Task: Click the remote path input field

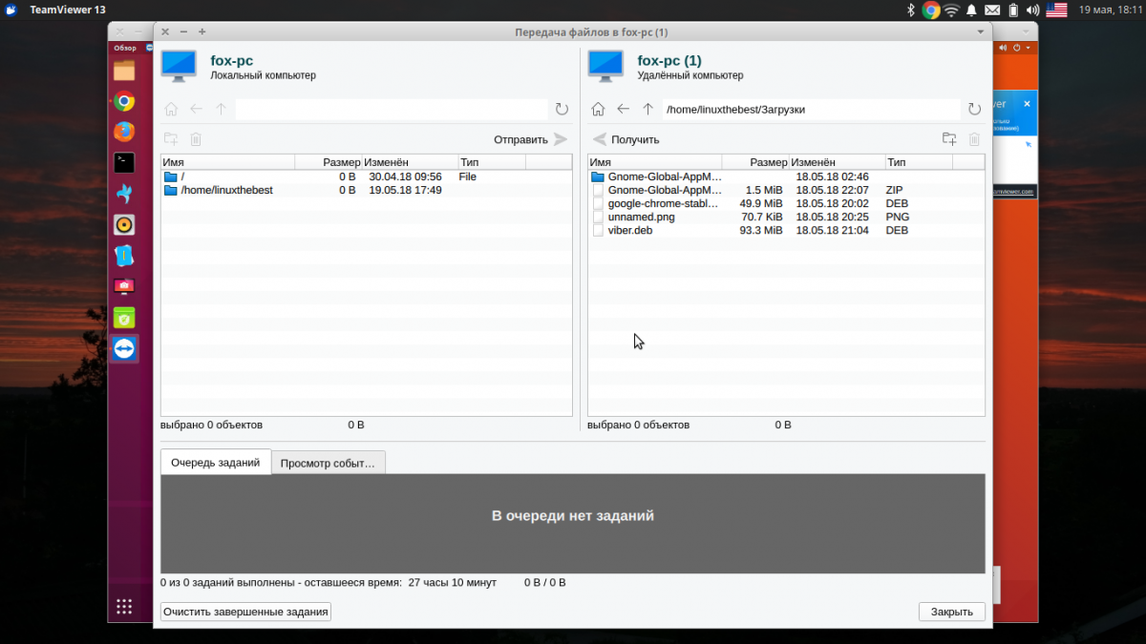Action: [x=810, y=110]
